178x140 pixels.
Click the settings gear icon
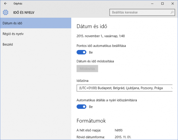[x=5, y=12]
